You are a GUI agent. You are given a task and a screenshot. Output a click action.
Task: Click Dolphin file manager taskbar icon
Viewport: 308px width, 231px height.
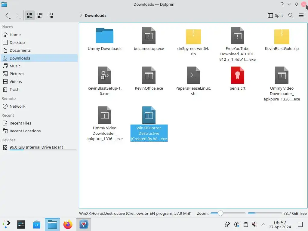[x=52, y=224]
